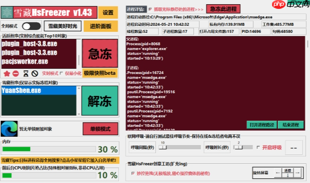
Task: Click the 子进程数量:17 field
Action: coord(178,31)
